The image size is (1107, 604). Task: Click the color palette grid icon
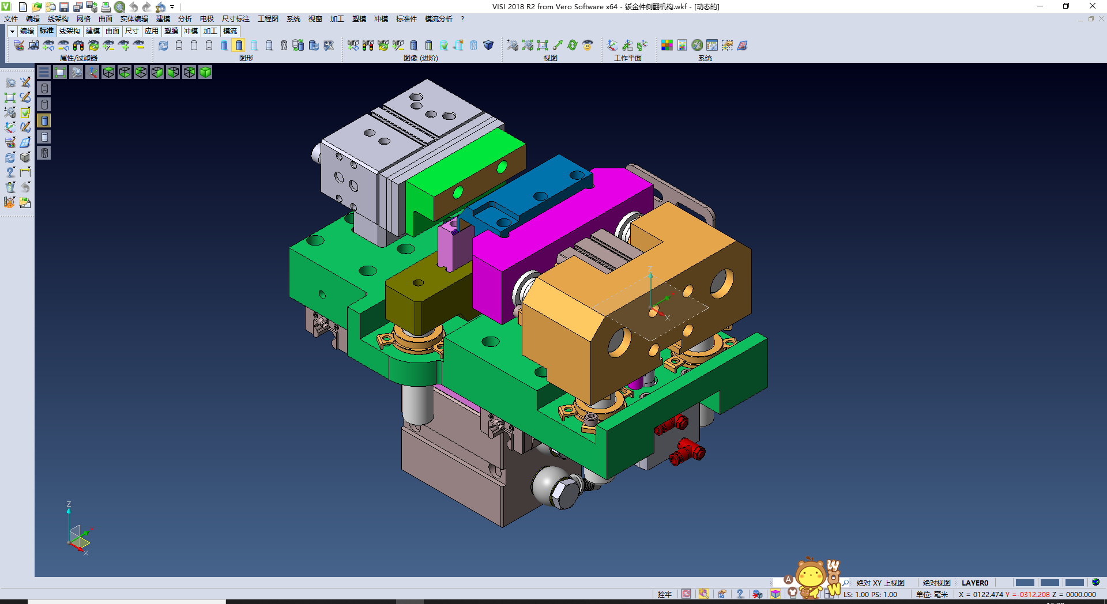coord(667,45)
